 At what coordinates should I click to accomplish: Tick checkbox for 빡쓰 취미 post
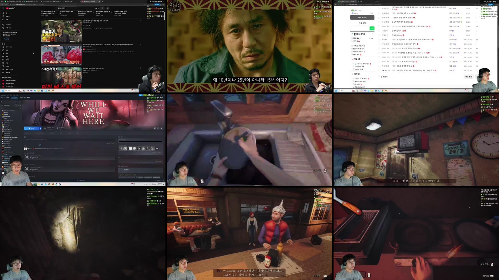tap(379, 61)
